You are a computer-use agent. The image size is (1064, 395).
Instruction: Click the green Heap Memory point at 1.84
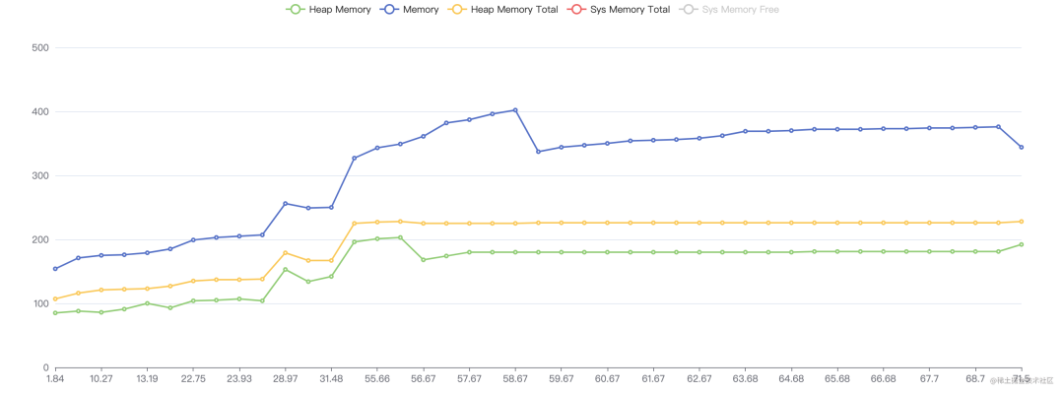(55, 313)
